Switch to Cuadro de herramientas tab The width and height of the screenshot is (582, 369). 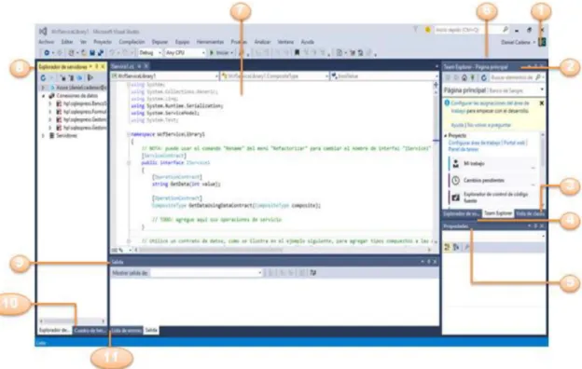(90, 330)
